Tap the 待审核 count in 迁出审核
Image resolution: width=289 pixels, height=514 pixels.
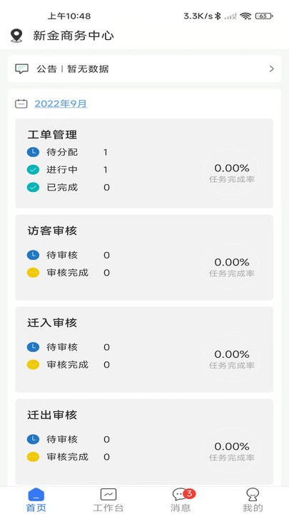(x=106, y=439)
